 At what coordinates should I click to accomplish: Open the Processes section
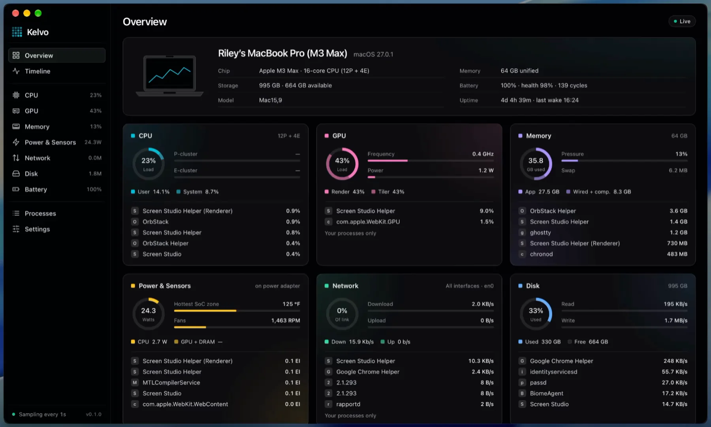click(57, 213)
